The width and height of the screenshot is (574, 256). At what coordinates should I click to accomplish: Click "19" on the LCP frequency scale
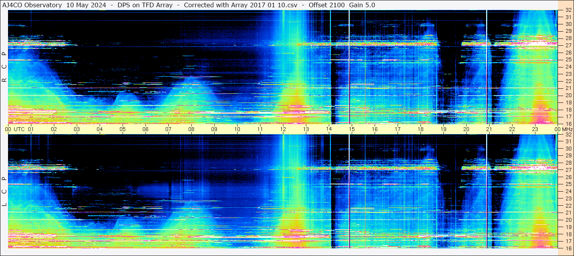tap(568, 227)
